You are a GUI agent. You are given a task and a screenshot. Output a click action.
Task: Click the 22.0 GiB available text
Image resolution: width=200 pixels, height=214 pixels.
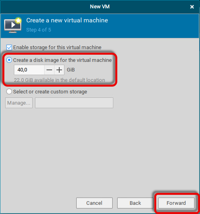click(x=59, y=80)
